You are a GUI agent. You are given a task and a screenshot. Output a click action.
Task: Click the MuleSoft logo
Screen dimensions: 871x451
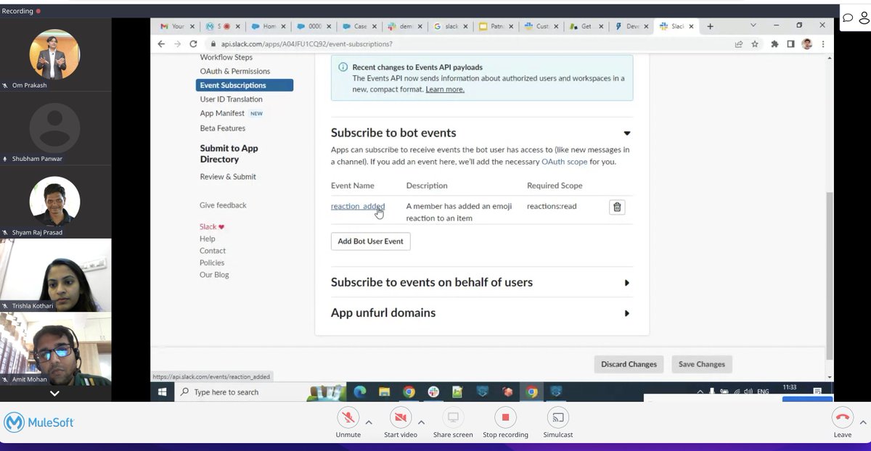pos(39,422)
